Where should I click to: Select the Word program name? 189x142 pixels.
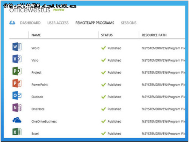click(x=36, y=48)
